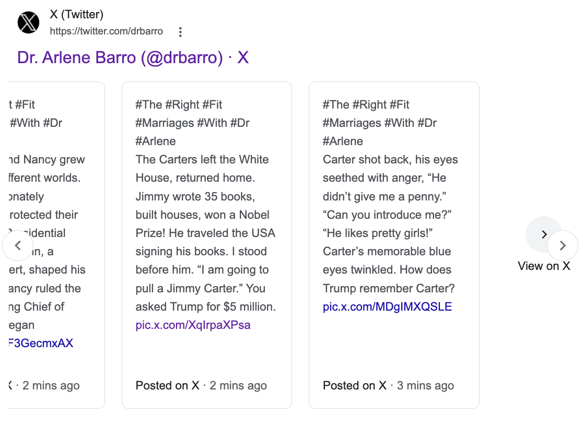The height and width of the screenshot is (426, 583).
Task: Click the View on X label
Action: 544,266
